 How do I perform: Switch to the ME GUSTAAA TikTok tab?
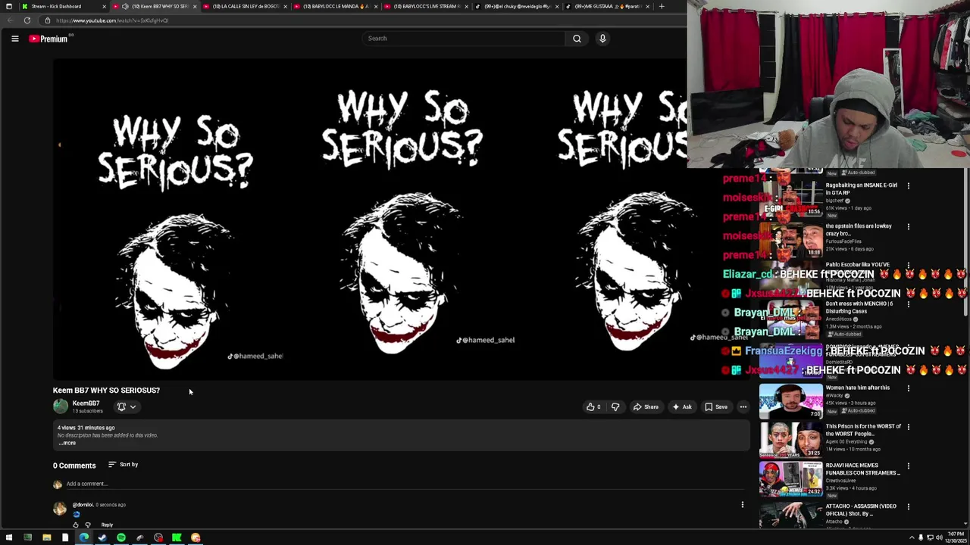coord(605,6)
